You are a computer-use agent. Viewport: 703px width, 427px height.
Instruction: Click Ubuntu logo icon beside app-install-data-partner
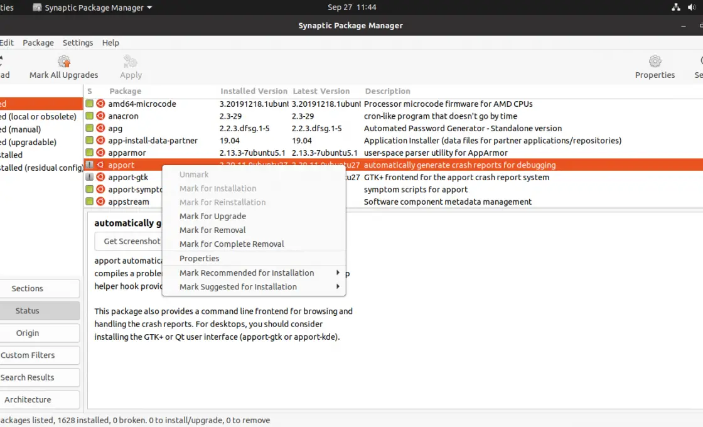coord(100,141)
